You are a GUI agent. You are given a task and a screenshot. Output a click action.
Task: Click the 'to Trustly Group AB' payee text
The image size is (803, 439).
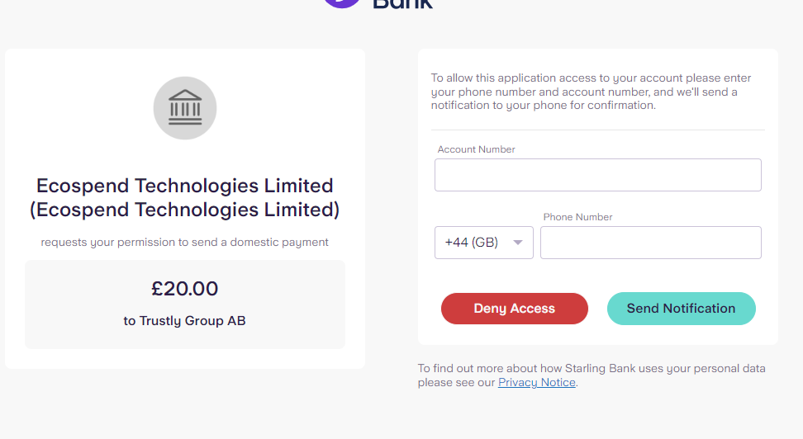point(185,321)
